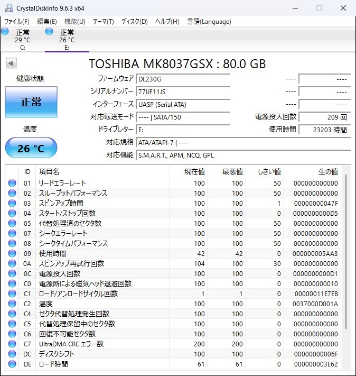Click status orb for row 04 スタート/ストップ回数

tap(12, 213)
